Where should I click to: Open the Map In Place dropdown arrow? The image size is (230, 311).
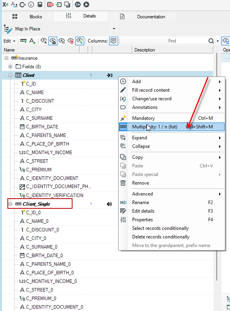[114, 29]
